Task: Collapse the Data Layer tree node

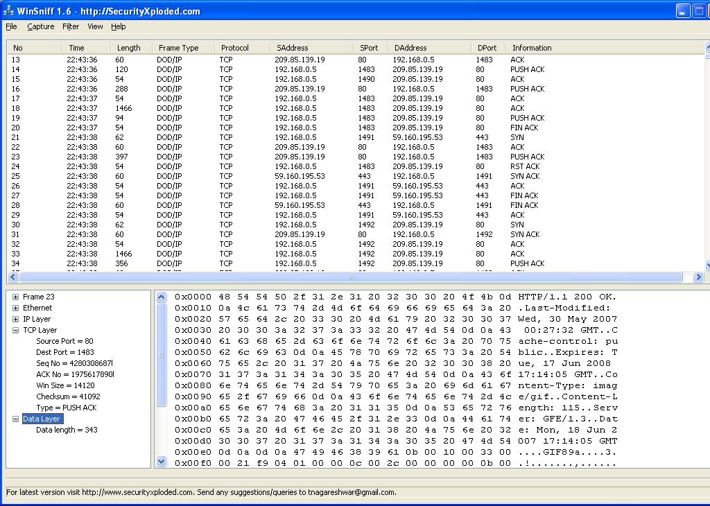Action: [x=15, y=419]
